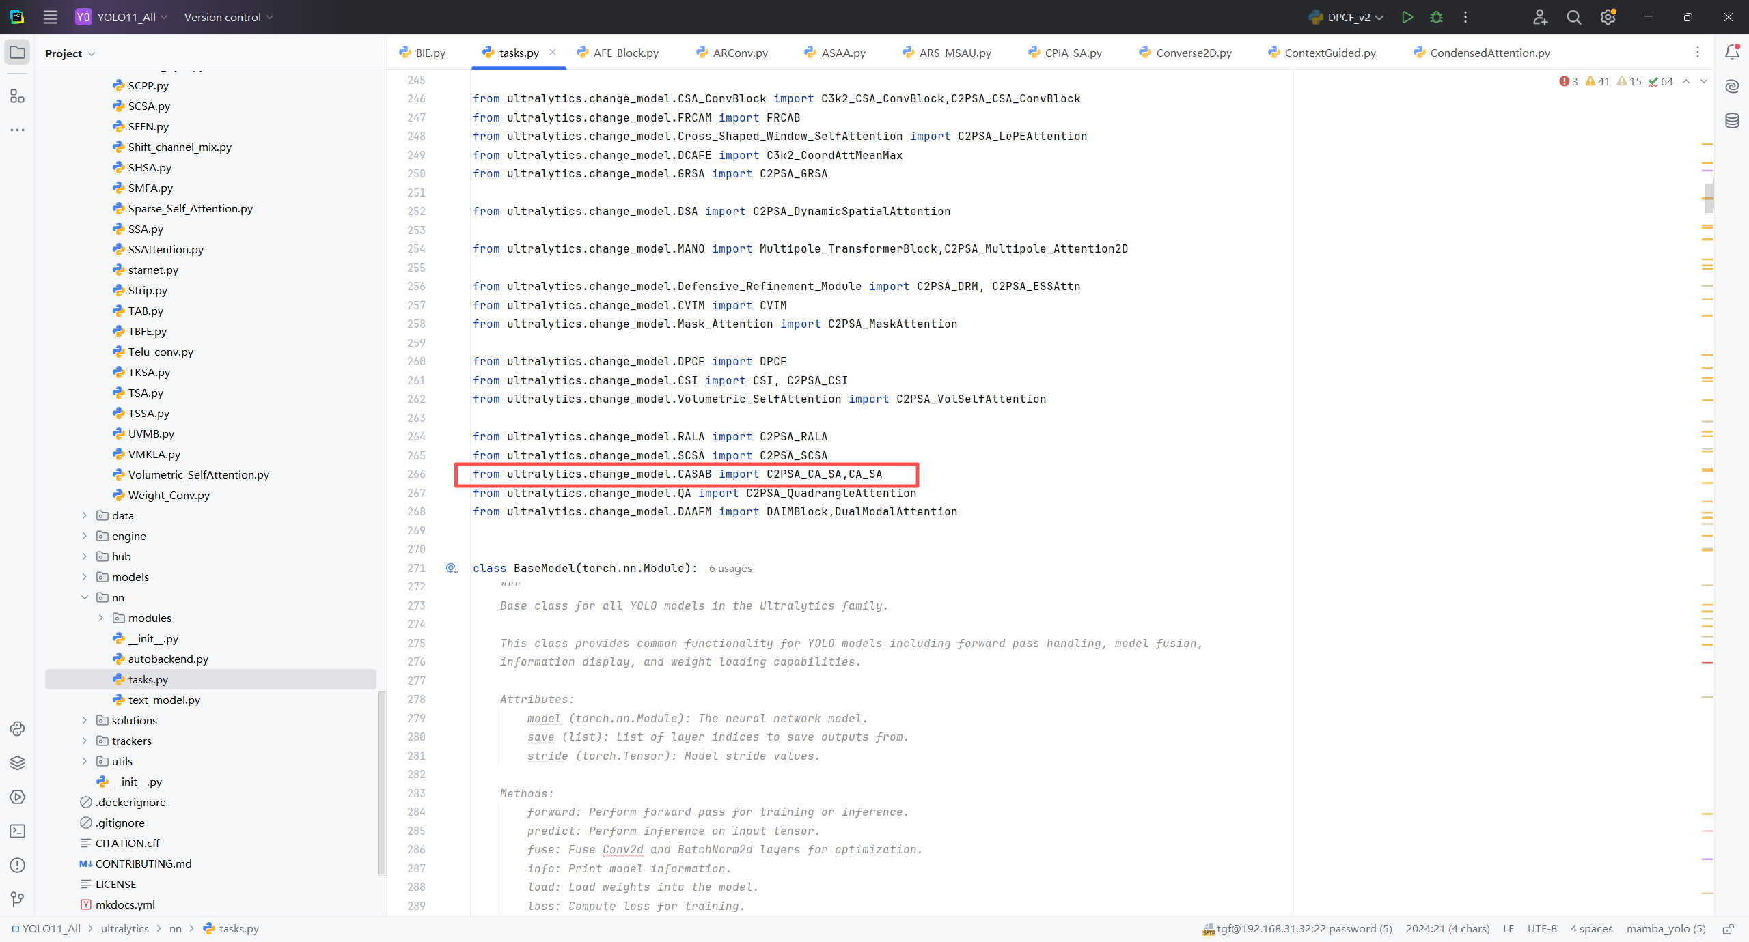Toggle the Project tool window
The width and height of the screenshot is (1749, 942).
[x=17, y=53]
